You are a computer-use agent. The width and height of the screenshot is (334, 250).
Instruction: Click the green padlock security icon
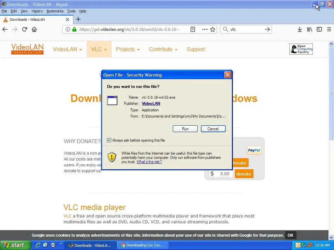(x=74, y=29)
